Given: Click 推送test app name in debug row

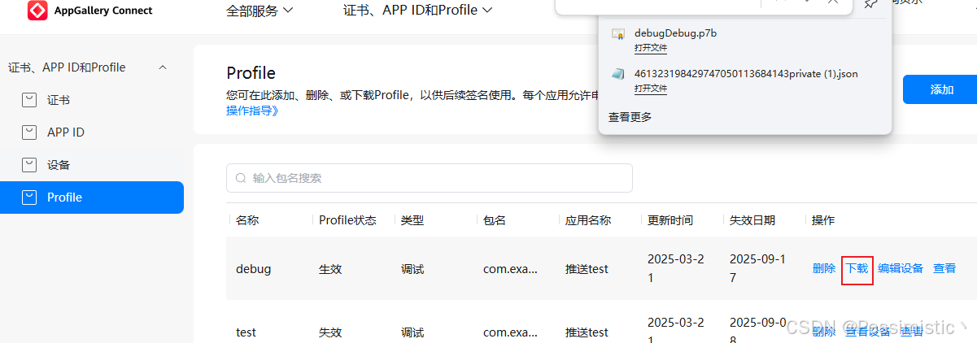Looking at the screenshot, I should click(x=587, y=268).
